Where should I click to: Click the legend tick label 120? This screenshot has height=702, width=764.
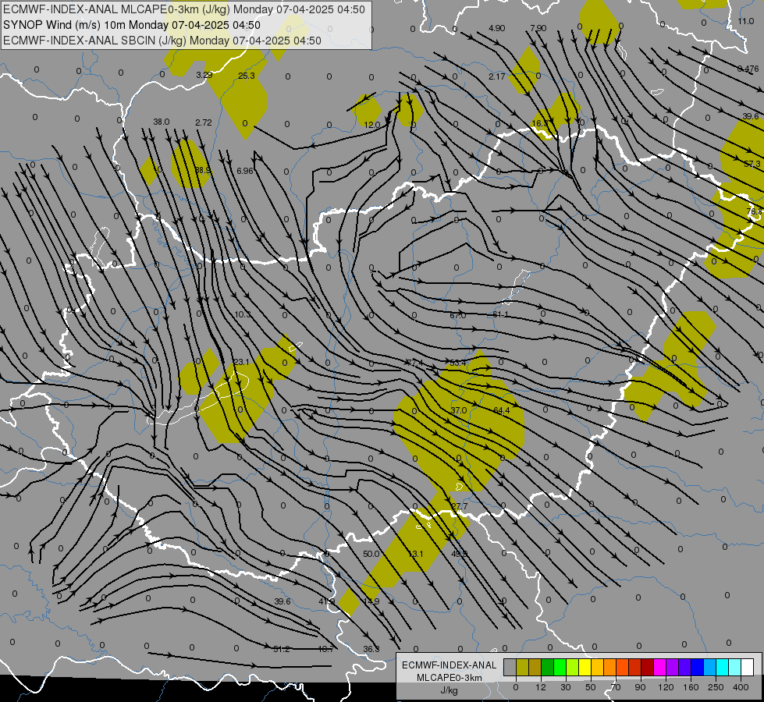point(666,687)
